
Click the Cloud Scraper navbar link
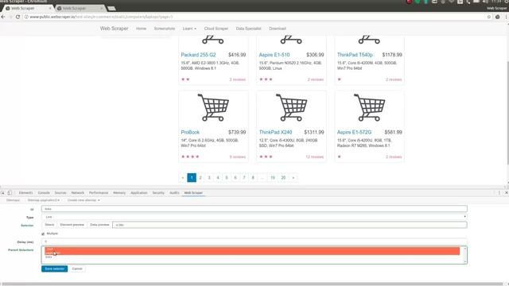(216, 29)
